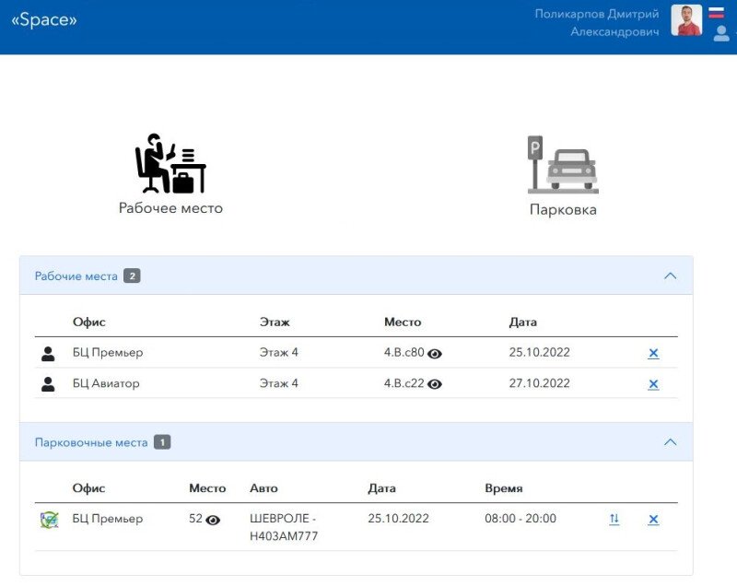
Task: Click the user name Поликарпов Дмитрий Александрович
Action: [597, 22]
